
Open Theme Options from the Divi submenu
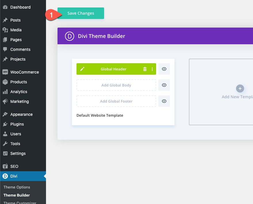[16, 187]
